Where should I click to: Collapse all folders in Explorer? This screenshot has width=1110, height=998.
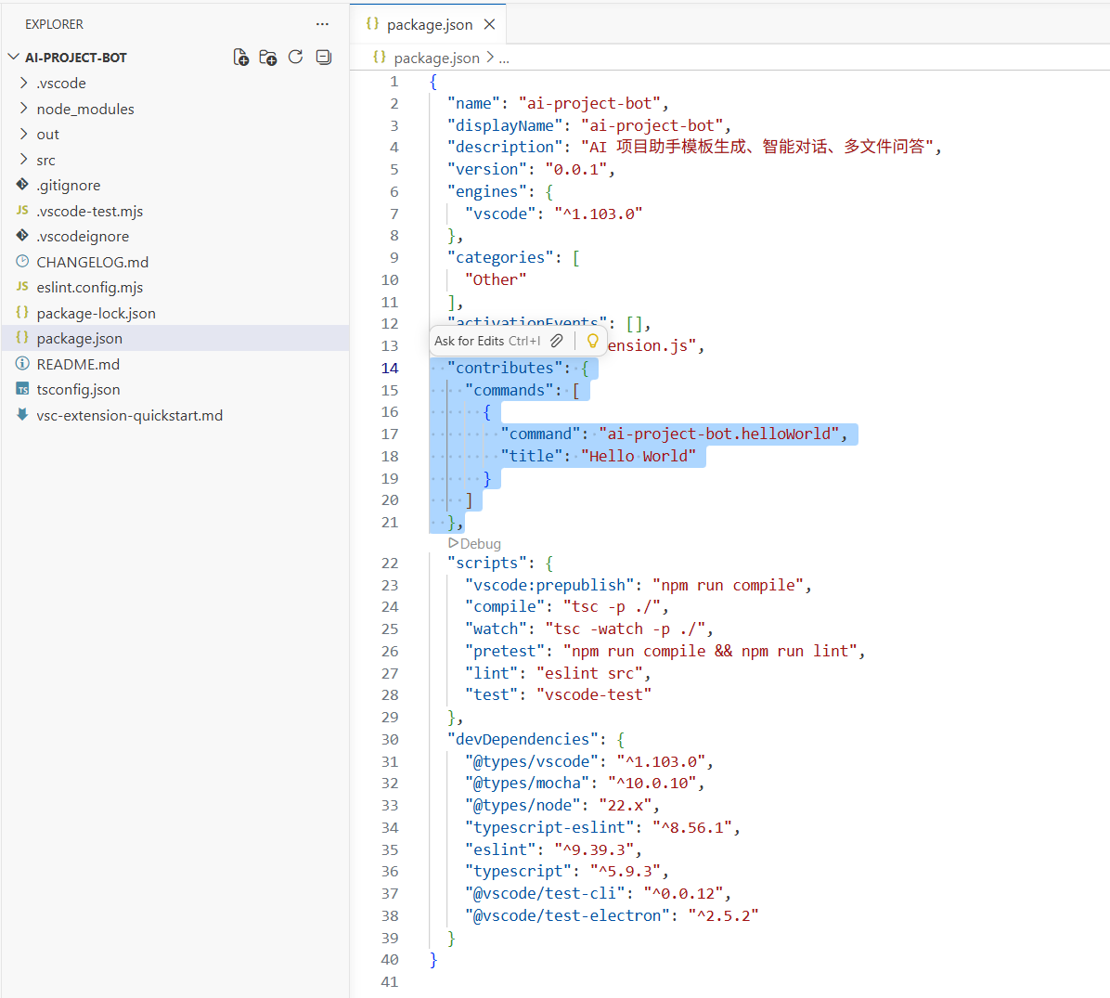coord(323,57)
